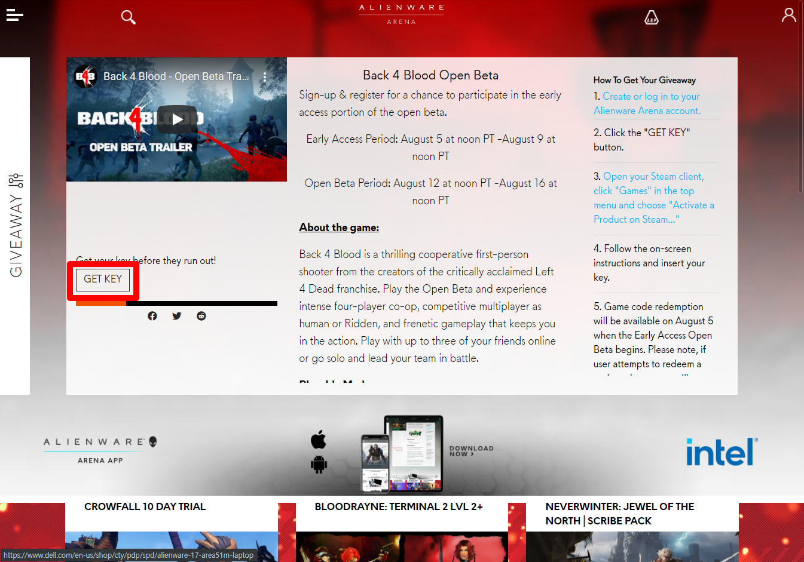The height and width of the screenshot is (562, 804).
Task: Open the video's three-dot options menu
Action: (265, 77)
